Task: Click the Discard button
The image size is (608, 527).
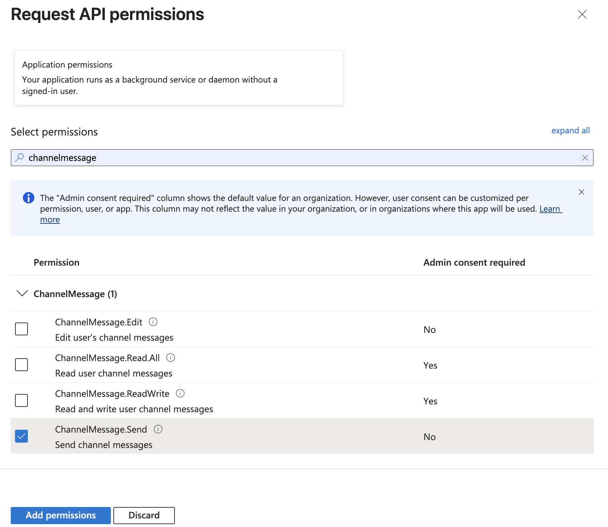Action: [x=143, y=515]
